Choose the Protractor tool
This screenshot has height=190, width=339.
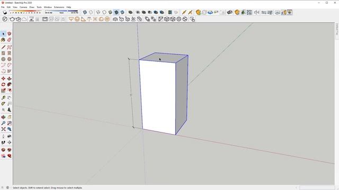3,104
